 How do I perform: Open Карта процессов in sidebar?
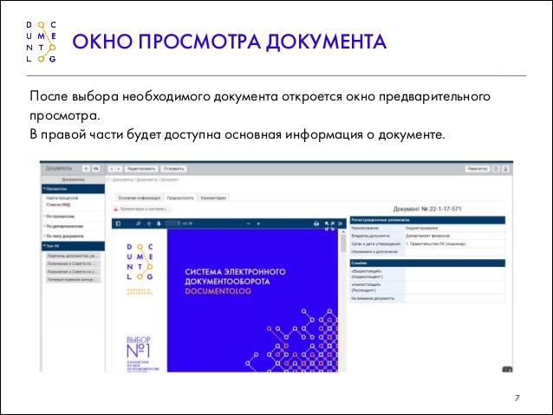tap(62, 198)
